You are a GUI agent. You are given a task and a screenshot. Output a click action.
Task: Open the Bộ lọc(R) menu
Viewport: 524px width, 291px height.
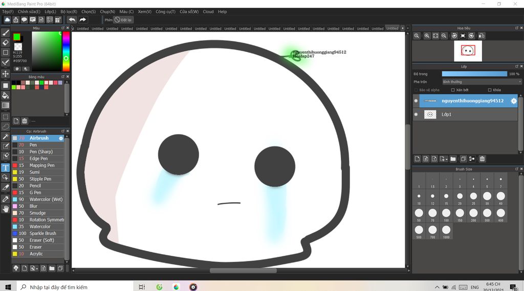[68, 11]
